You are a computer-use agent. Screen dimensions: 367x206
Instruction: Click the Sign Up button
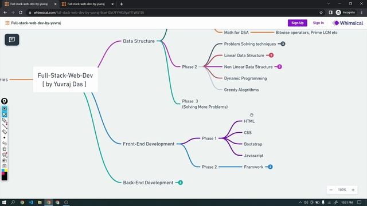pyautogui.click(x=297, y=23)
